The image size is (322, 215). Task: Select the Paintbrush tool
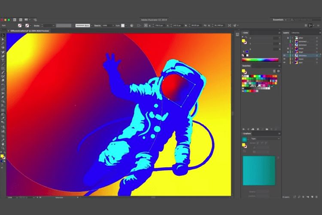[x=3, y=72]
